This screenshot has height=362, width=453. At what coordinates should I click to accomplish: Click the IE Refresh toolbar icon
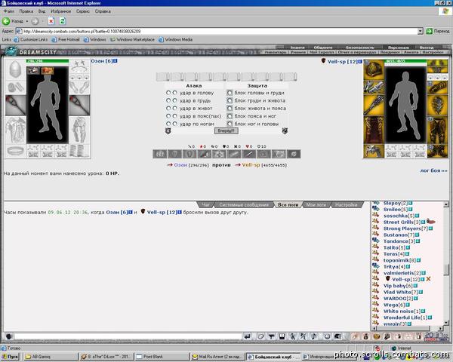(63, 21)
